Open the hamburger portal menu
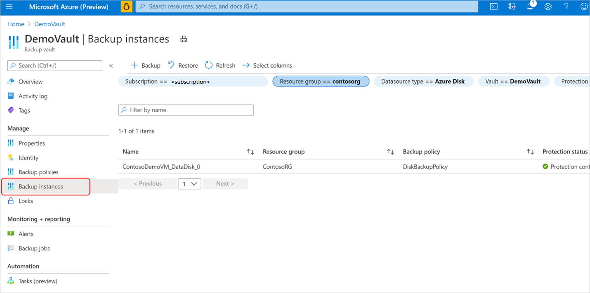 coord(9,7)
